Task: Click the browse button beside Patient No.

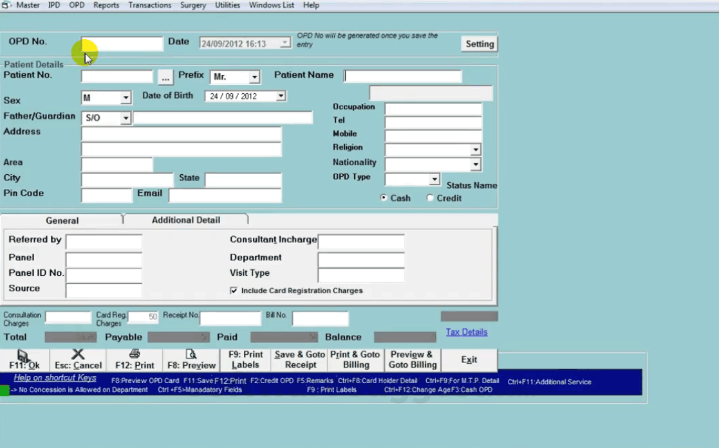Action: (x=165, y=76)
